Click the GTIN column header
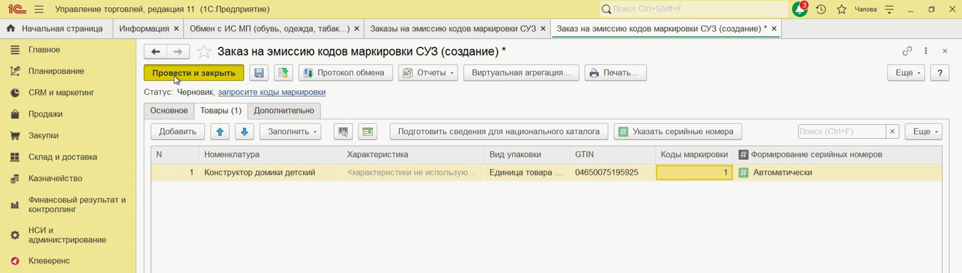Image resolution: width=962 pixels, height=273 pixels. pos(613,155)
